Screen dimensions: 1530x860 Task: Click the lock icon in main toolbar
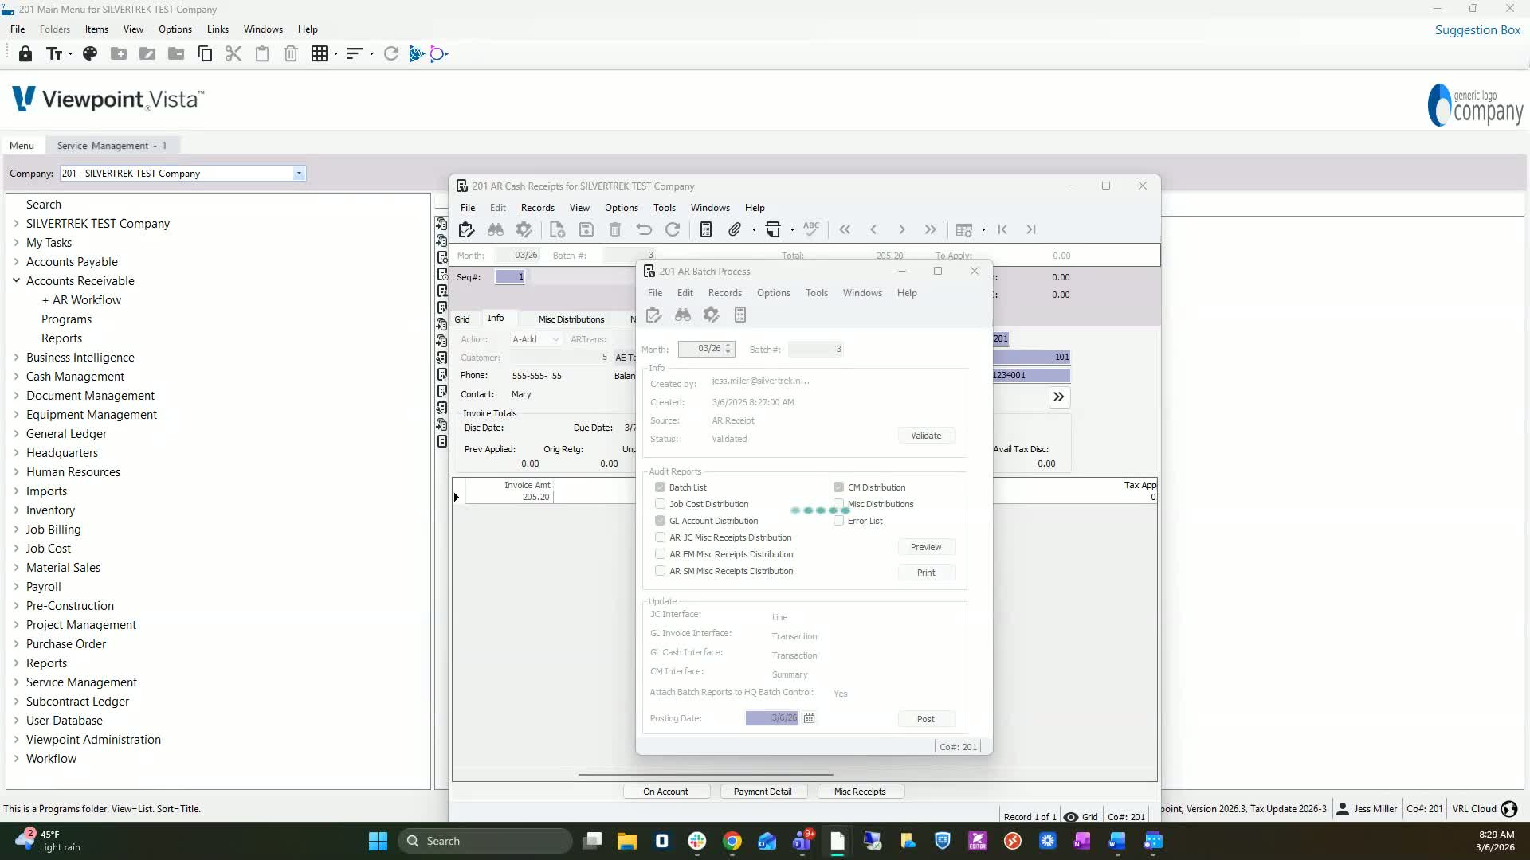25,54
